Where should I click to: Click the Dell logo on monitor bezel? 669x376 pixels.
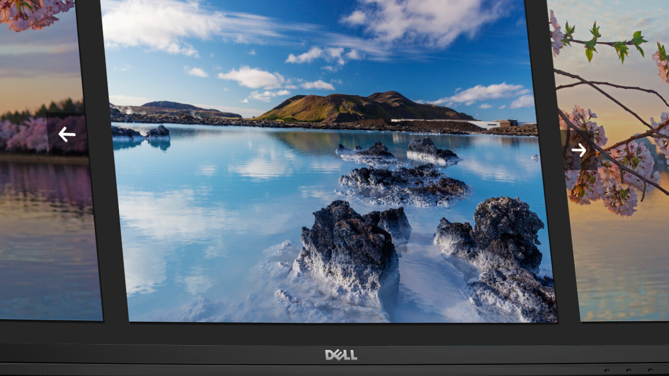click(341, 355)
